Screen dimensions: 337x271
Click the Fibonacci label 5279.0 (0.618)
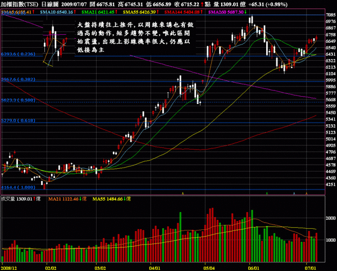(18, 120)
